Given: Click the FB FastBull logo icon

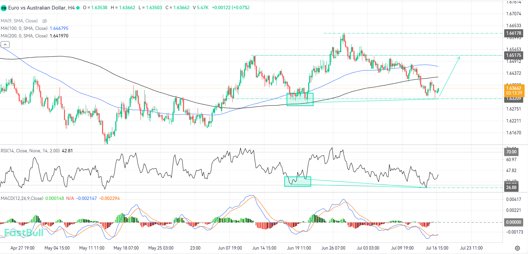Looking at the screenshot, I should 4,7.
